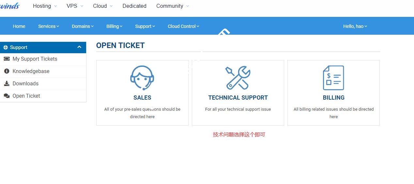
Task: Expand the Community dropdown menu
Action: pos(173,6)
